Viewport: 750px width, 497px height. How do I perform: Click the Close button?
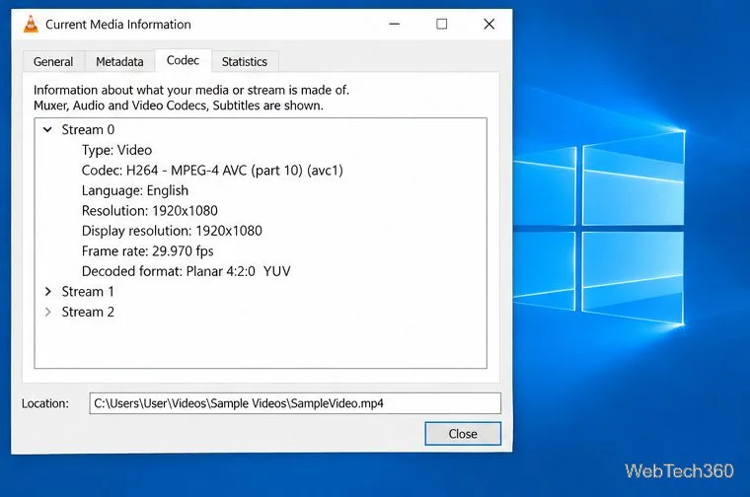click(x=463, y=434)
